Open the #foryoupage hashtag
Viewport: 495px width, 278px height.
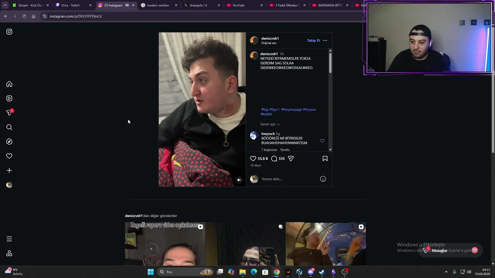(292, 110)
